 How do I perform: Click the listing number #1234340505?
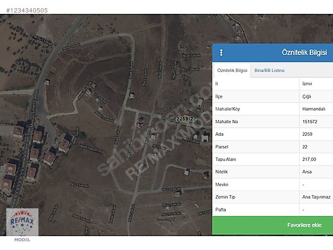point(27,10)
